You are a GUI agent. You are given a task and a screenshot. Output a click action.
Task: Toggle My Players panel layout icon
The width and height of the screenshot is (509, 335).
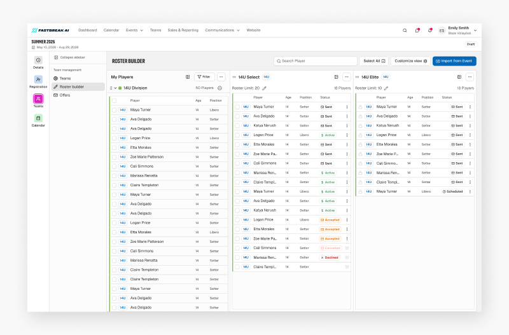click(x=188, y=77)
